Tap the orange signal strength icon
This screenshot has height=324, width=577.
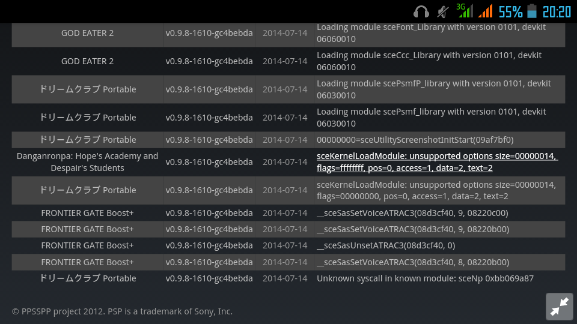tap(485, 11)
